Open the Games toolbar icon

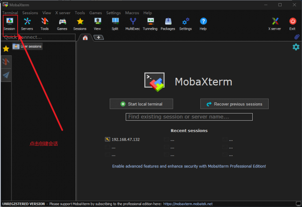[x=62, y=24]
